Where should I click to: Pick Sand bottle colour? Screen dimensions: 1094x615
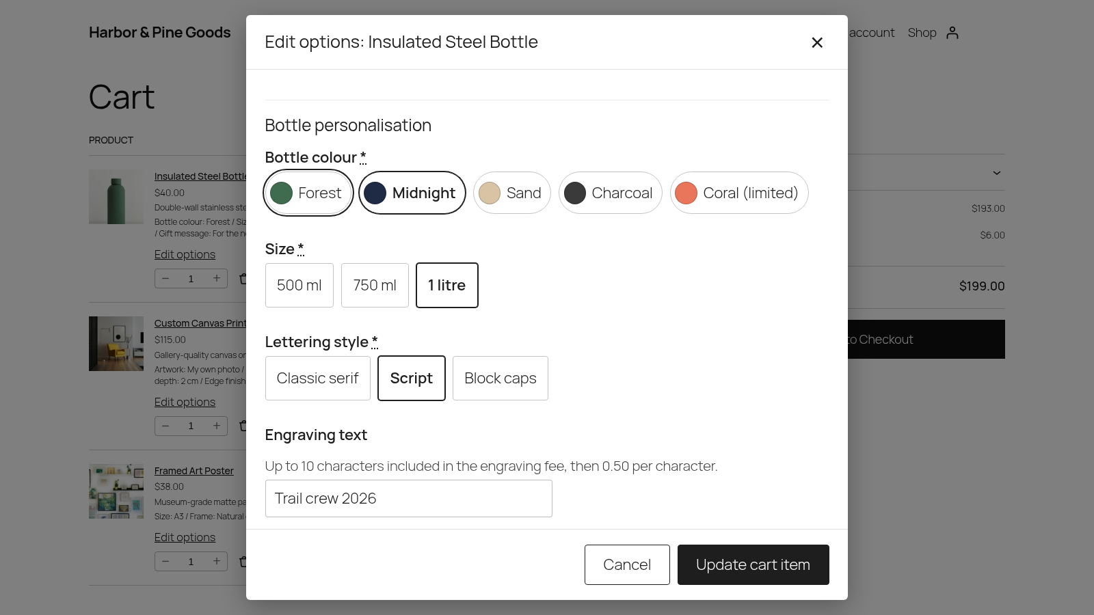coord(512,193)
